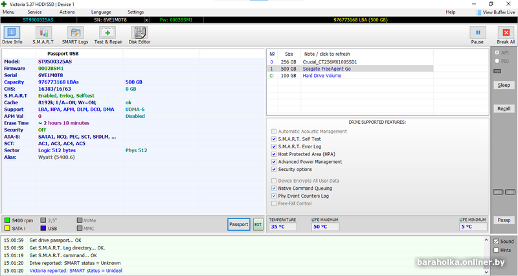Viewport: 518px width, 276px height.
Task: Click the Life Maximum 50 °C field
Action: (325, 227)
